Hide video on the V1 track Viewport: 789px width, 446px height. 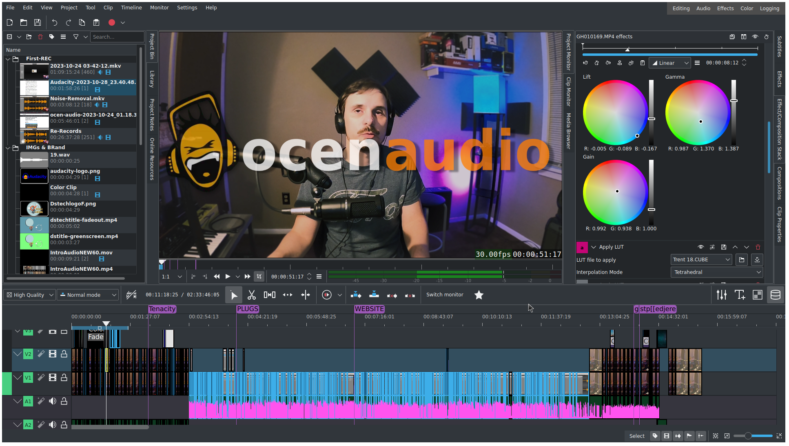click(53, 378)
